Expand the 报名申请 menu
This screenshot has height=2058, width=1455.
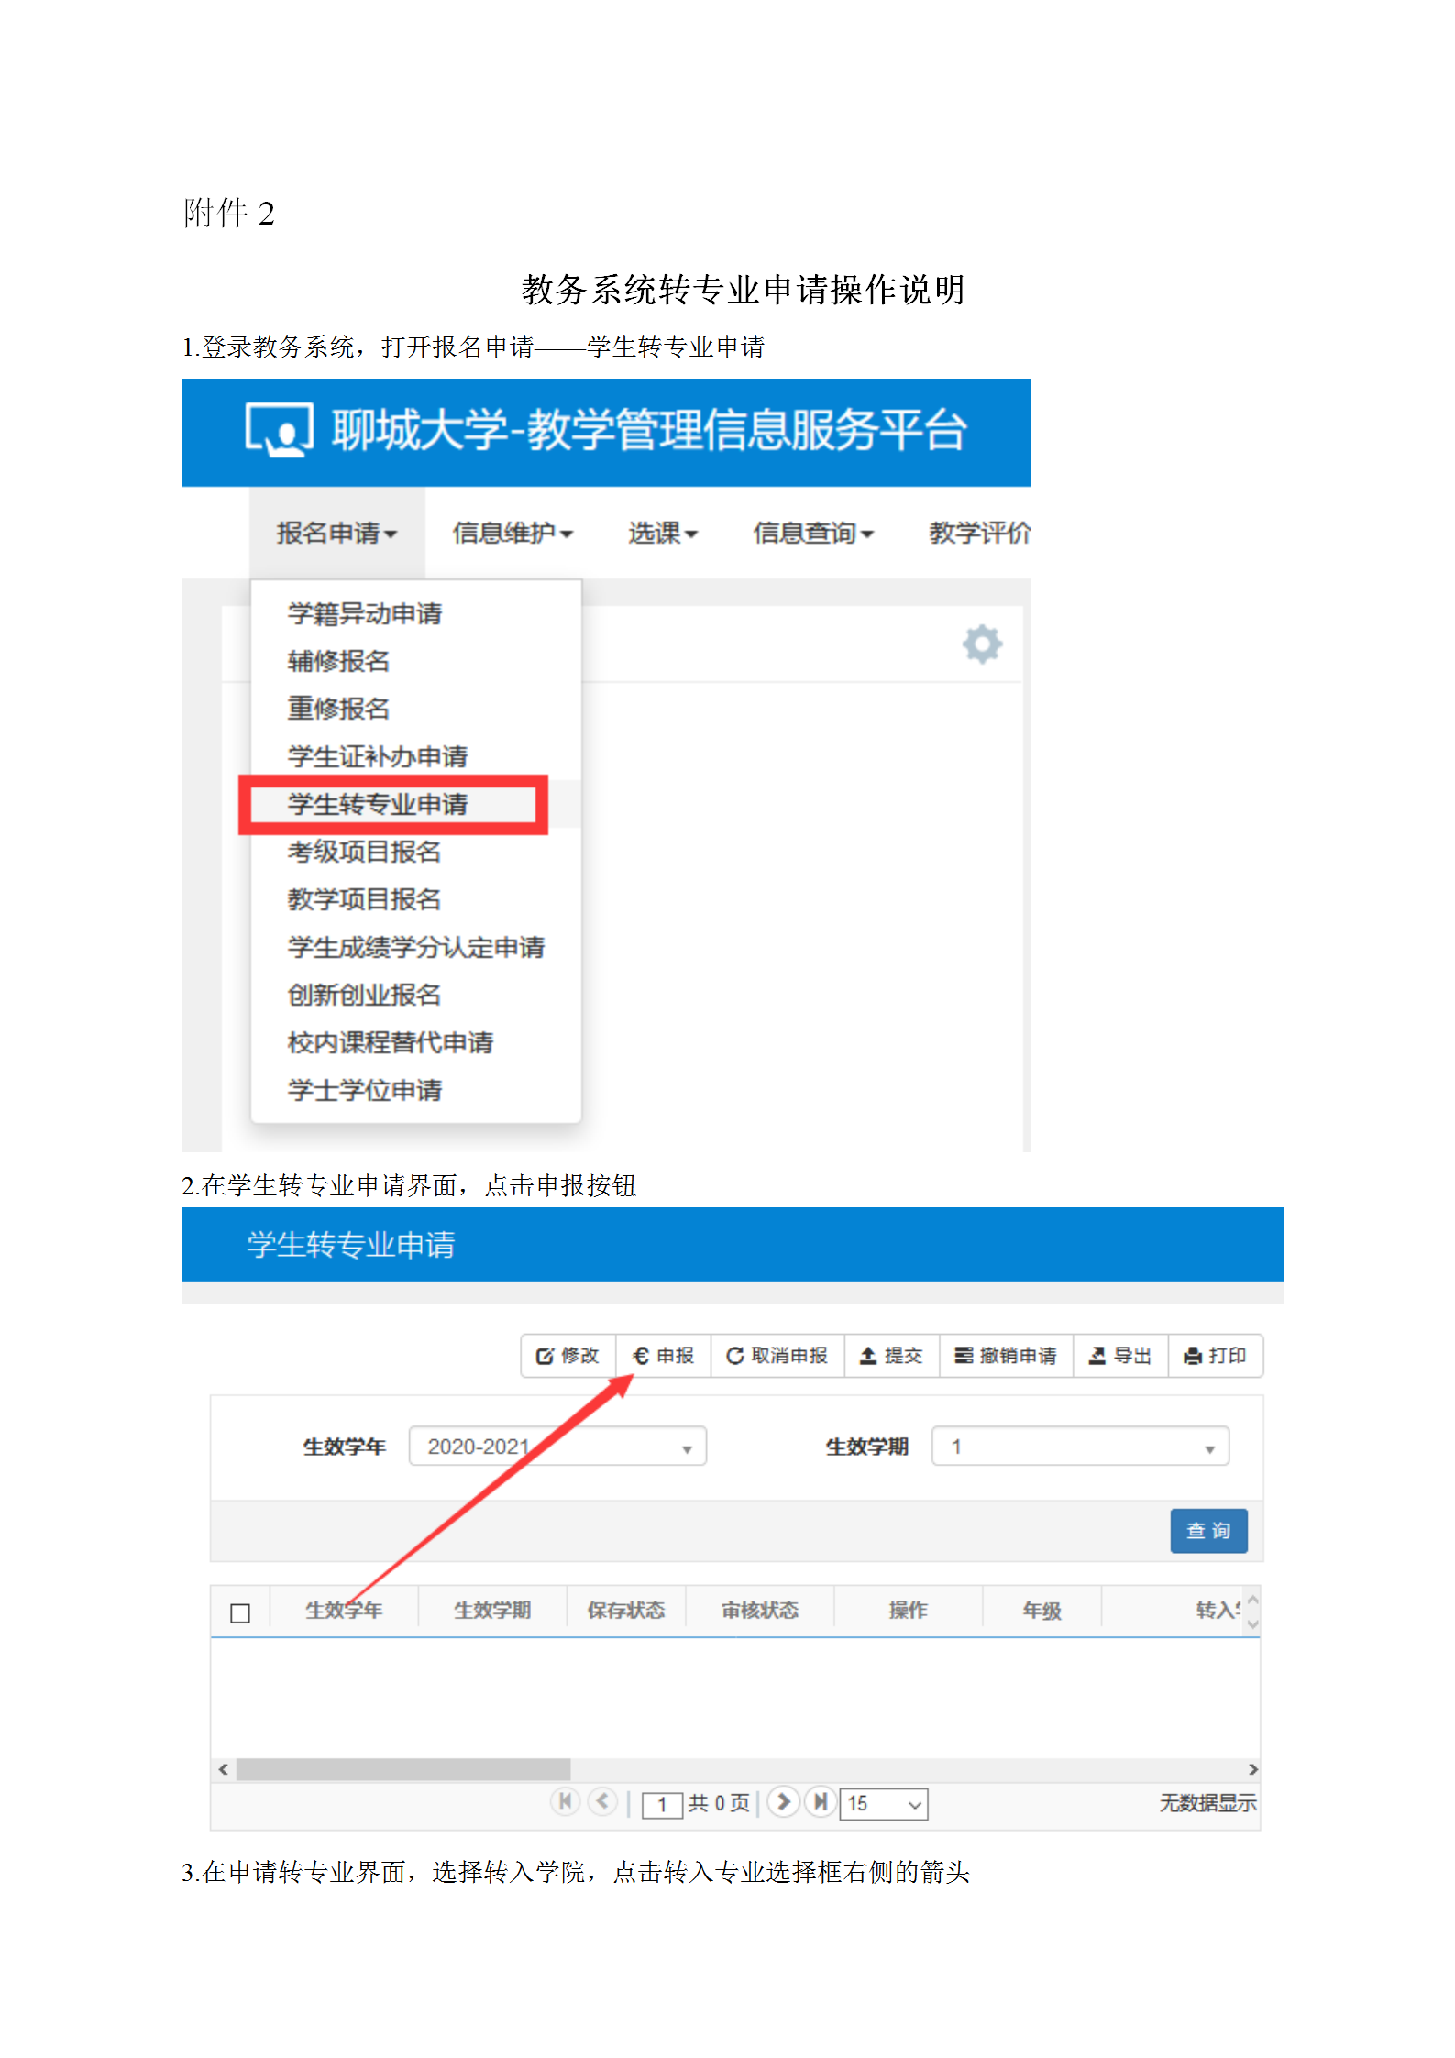[336, 533]
